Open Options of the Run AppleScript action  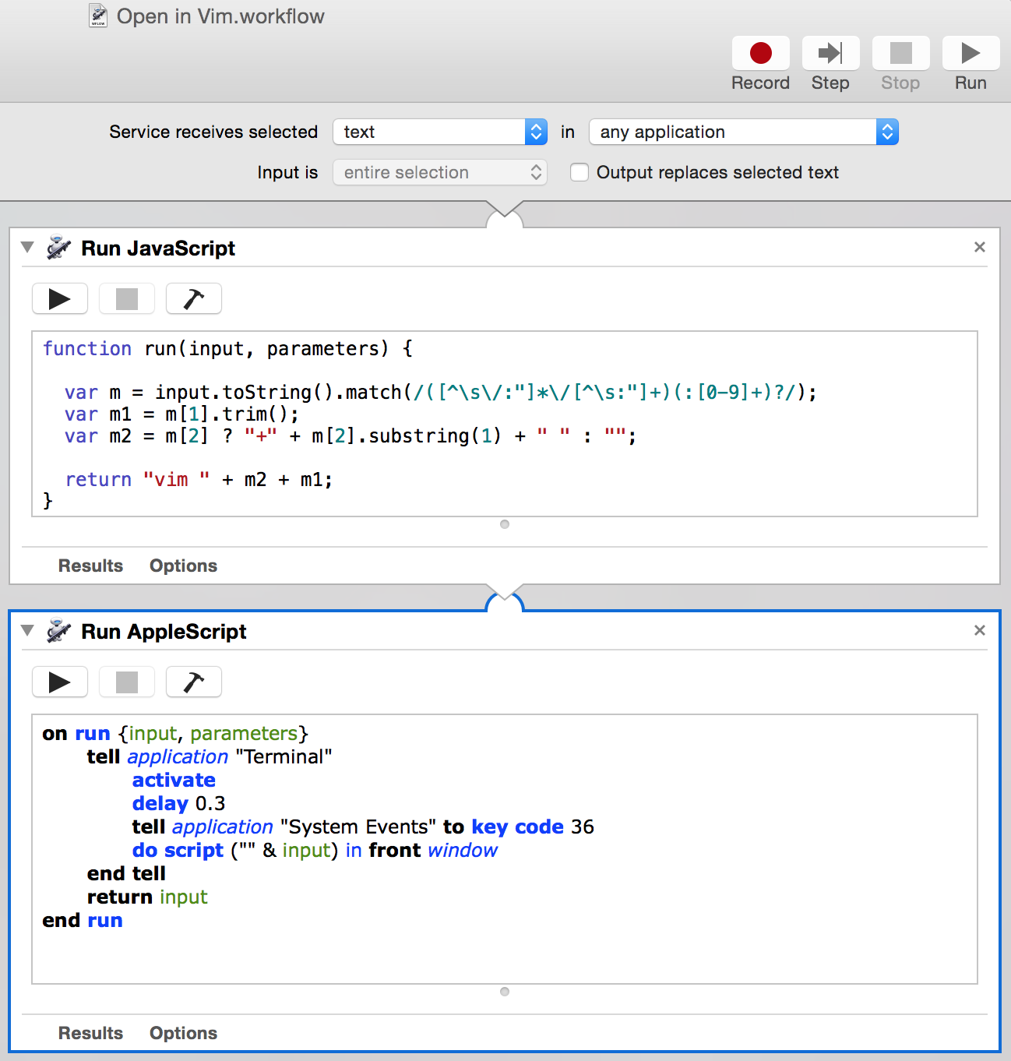point(183,1033)
